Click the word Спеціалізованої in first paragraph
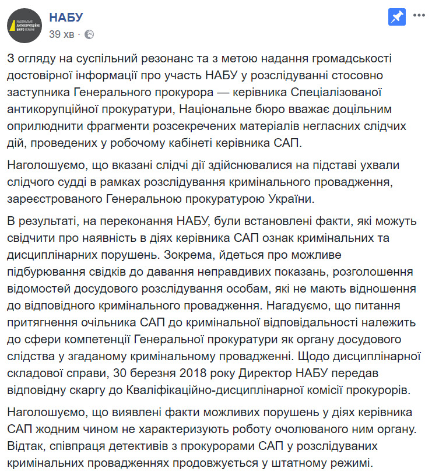432x475 pixels. pos(336,93)
